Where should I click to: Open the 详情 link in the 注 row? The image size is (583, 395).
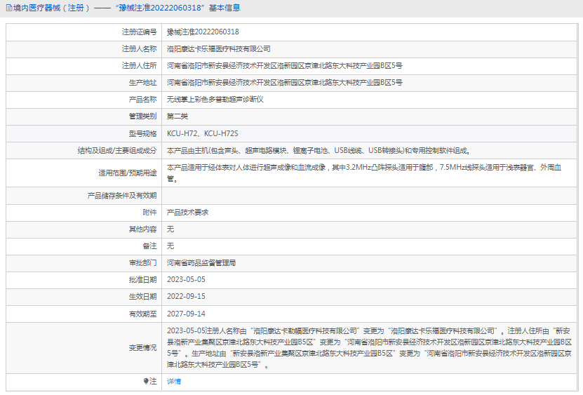point(173,381)
